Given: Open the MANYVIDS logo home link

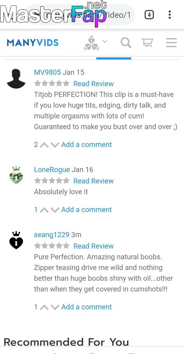Looking at the screenshot, I should [33, 43].
